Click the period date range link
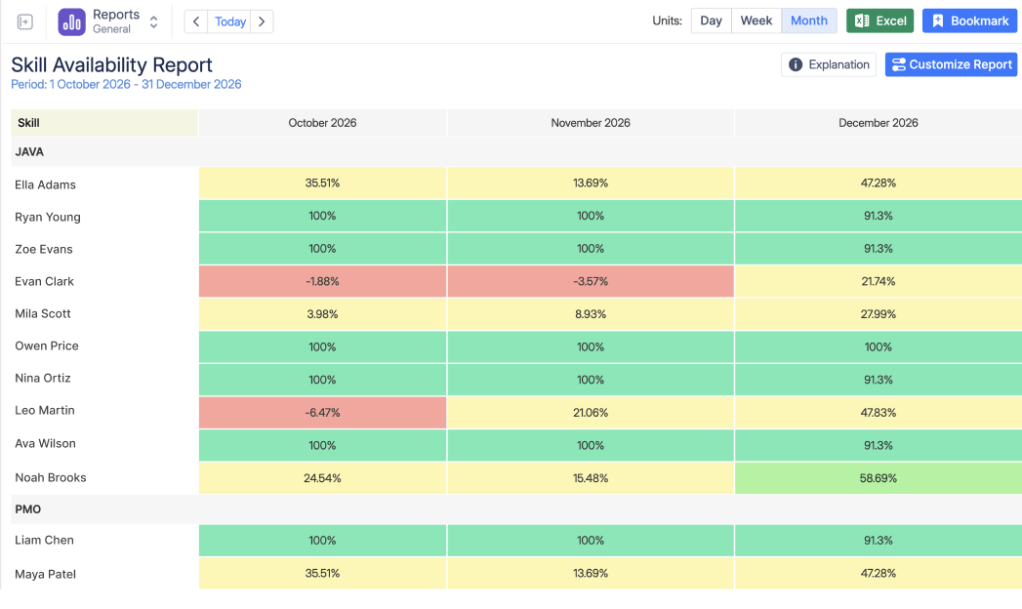The width and height of the screenshot is (1022, 609). pos(126,84)
